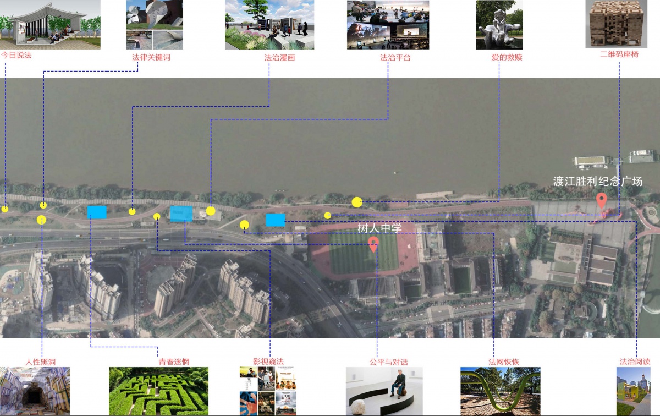Click the 人性黑洞 label

(x=41, y=362)
